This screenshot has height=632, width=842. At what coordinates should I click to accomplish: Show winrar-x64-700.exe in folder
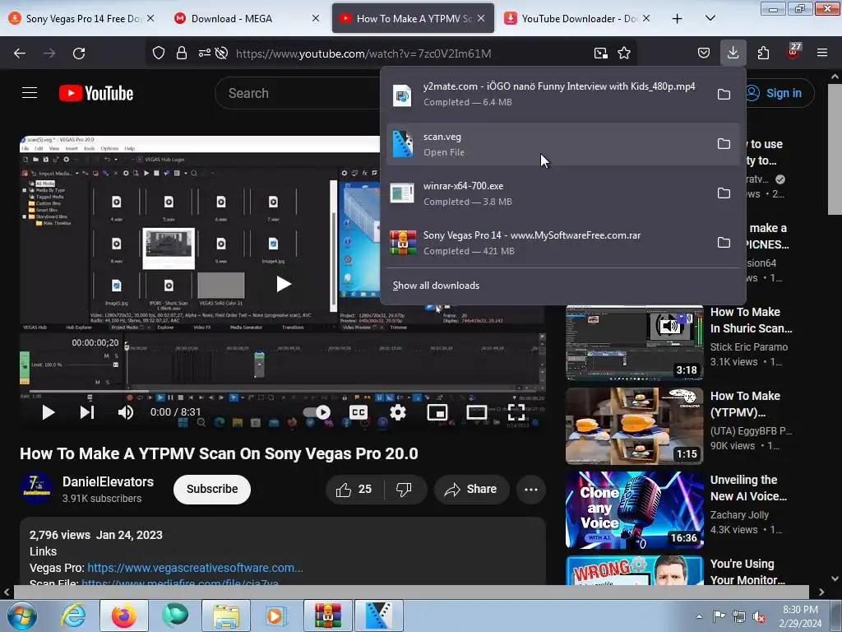pyautogui.click(x=724, y=193)
